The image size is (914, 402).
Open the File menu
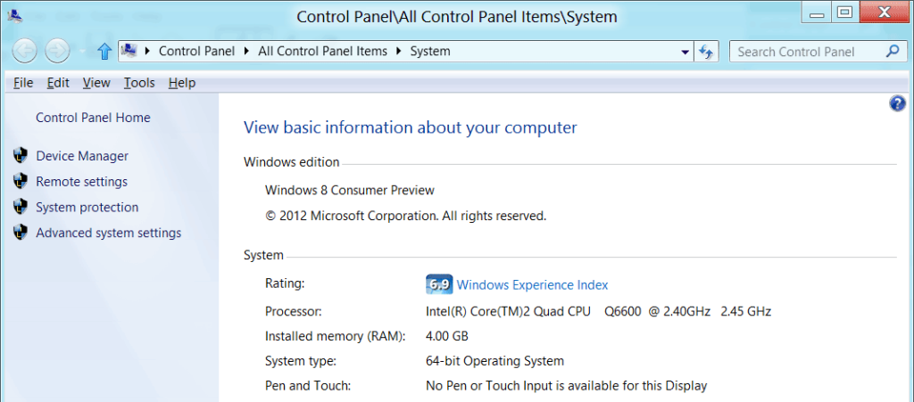pos(22,83)
